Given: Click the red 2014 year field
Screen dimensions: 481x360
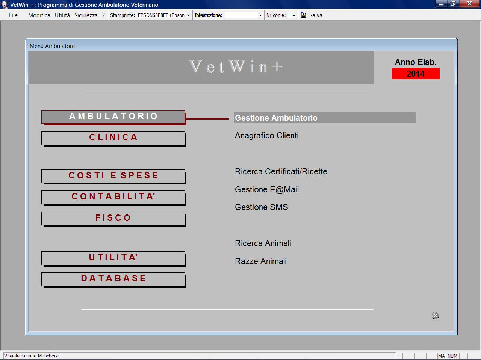Looking at the screenshot, I should pos(416,73).
